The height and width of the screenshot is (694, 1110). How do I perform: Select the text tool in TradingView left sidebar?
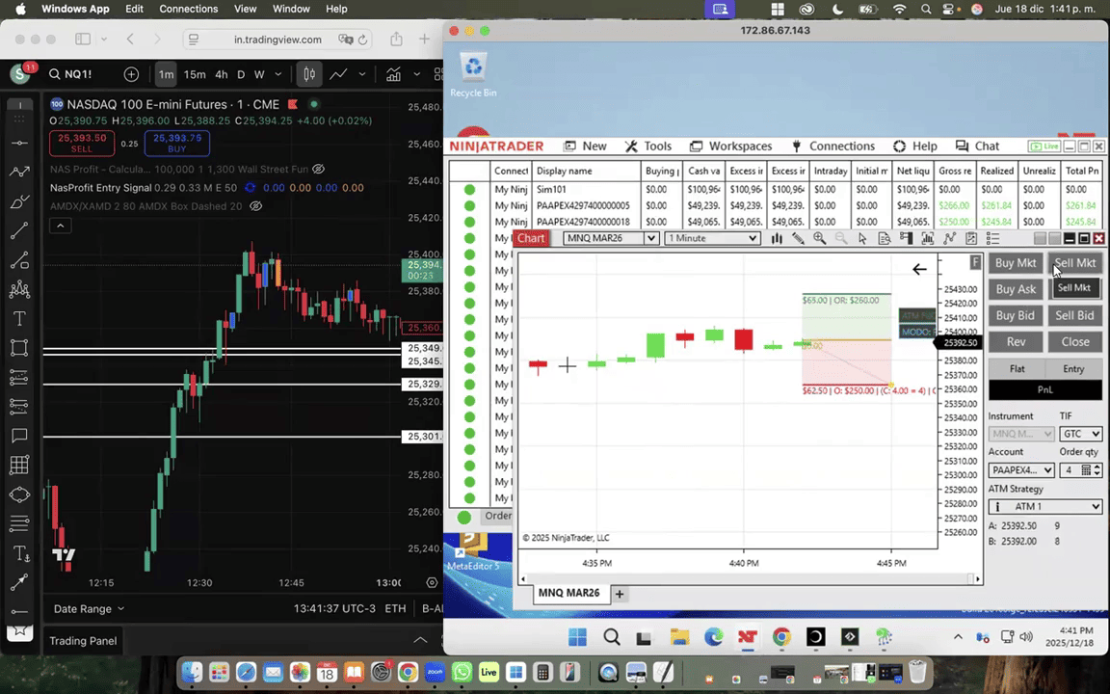(18, 318)
